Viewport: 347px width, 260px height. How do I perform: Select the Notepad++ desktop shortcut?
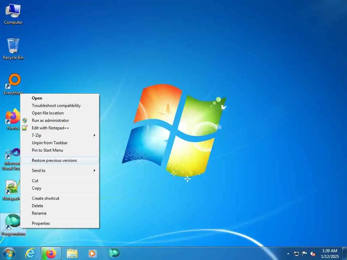click(12, 190)
